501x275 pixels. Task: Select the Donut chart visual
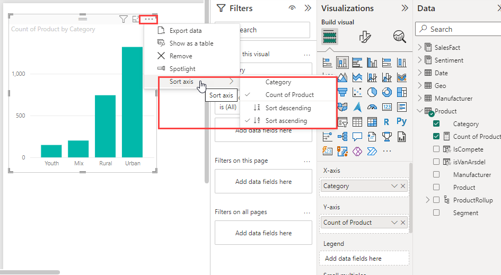point(386,92)
